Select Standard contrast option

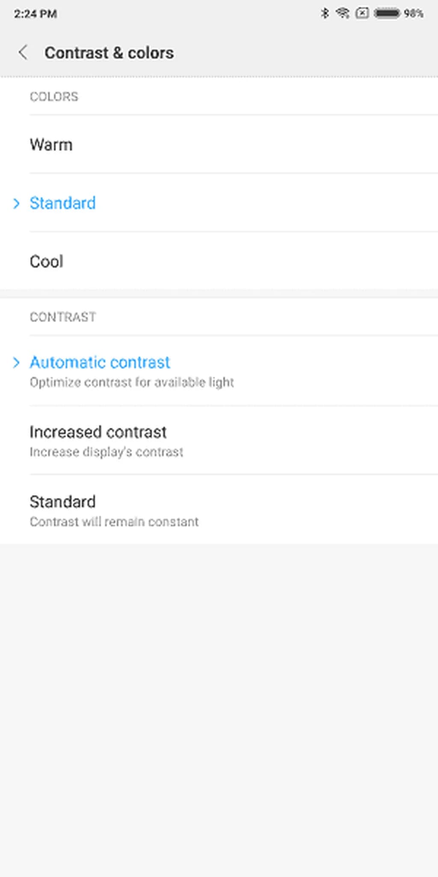[63, 502]
